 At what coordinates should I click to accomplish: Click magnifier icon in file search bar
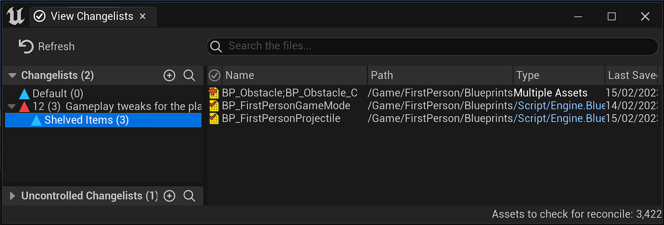(x=216, y=47)
